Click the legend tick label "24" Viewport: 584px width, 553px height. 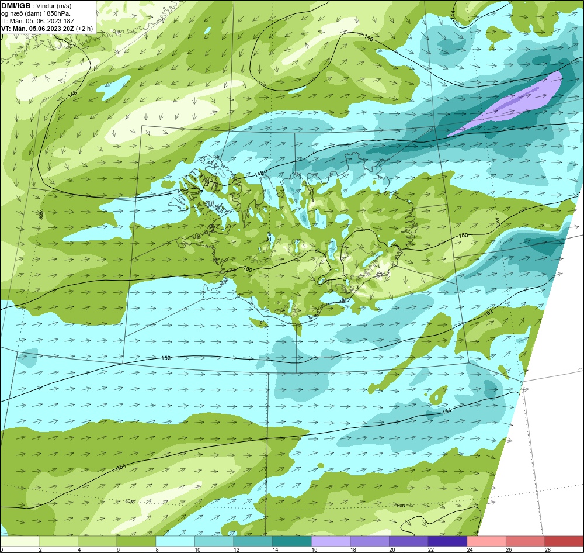[470, 549]
